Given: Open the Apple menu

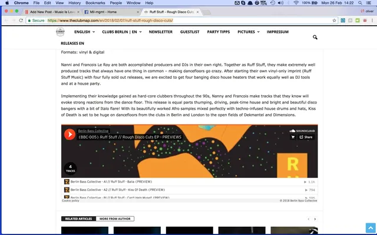Looking at the screenshot, I should pos(7,3).
